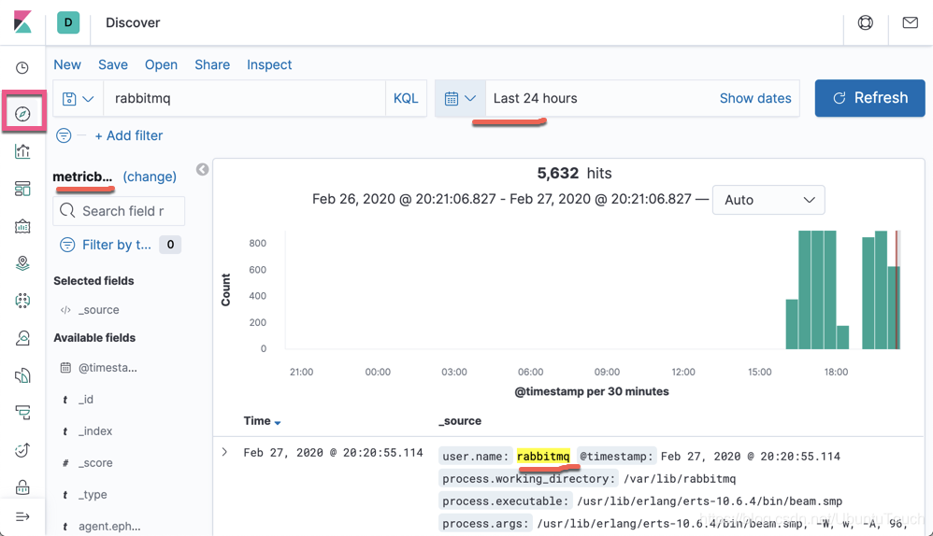This screenshot has height=536, width=933.
Task: Click the rabbitmq query input field
Action: 245,99
